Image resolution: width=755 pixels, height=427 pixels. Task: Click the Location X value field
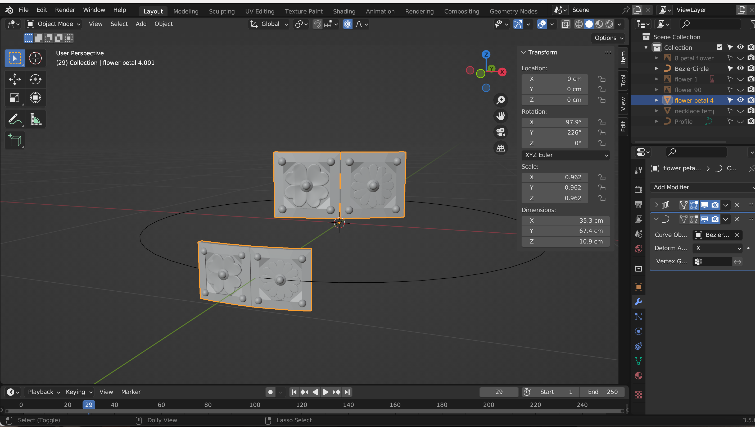[x=554, y=79]
